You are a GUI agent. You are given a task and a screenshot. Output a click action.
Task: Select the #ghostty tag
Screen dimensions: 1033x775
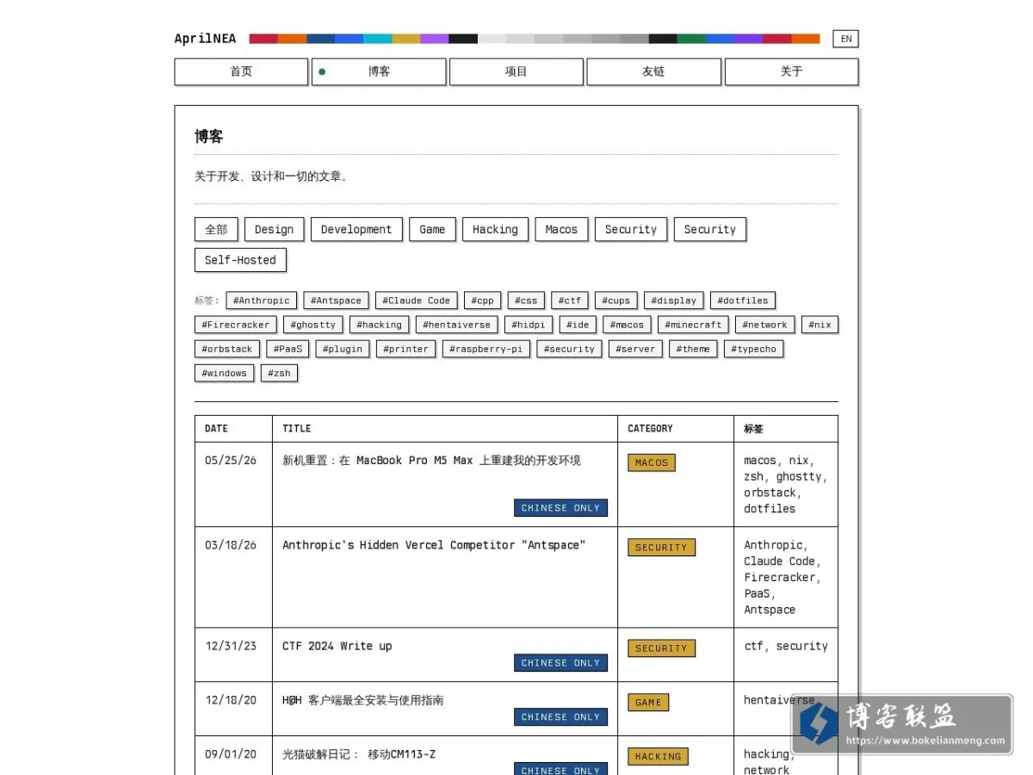click(313, 325)
